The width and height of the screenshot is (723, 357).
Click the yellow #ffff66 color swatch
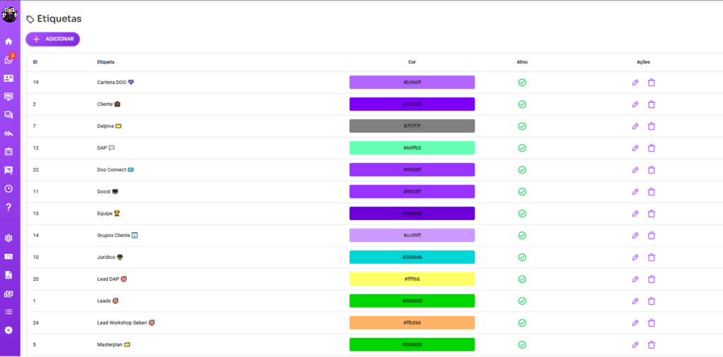point(412,279)
